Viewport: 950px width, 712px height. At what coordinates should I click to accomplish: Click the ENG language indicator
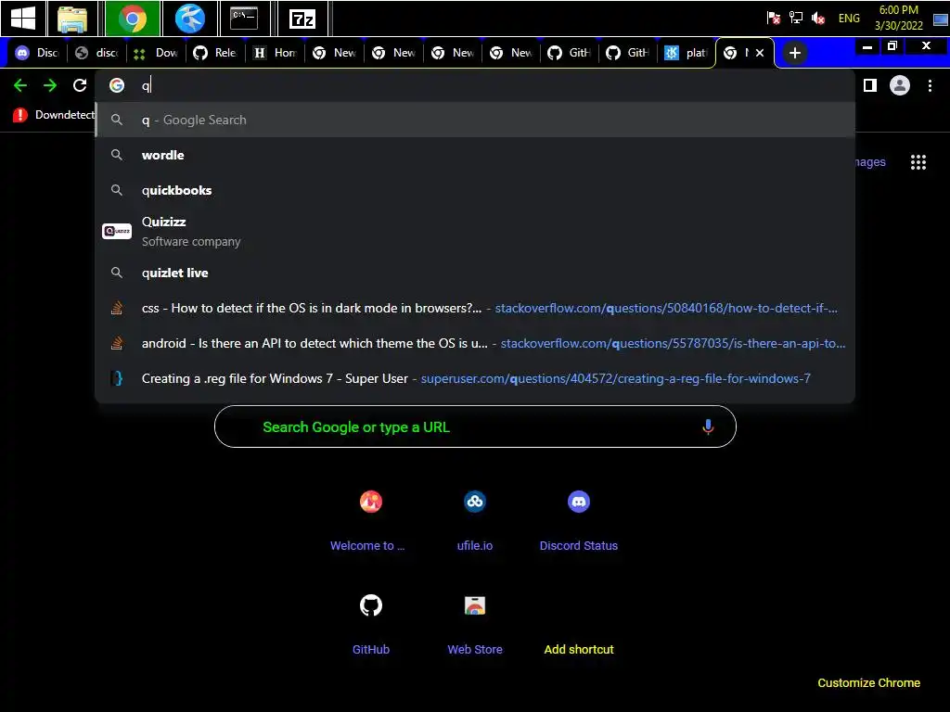(849, 19)
